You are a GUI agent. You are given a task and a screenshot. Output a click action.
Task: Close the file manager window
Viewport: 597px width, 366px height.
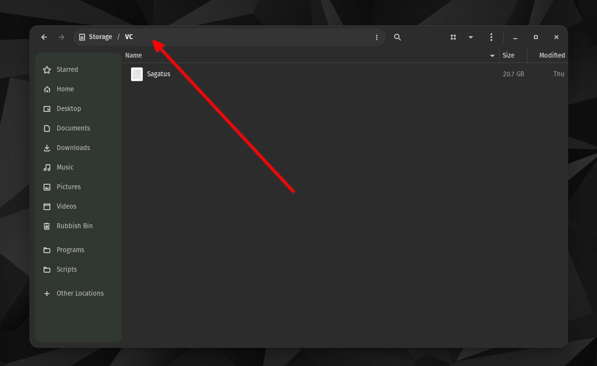coord(556,37)
